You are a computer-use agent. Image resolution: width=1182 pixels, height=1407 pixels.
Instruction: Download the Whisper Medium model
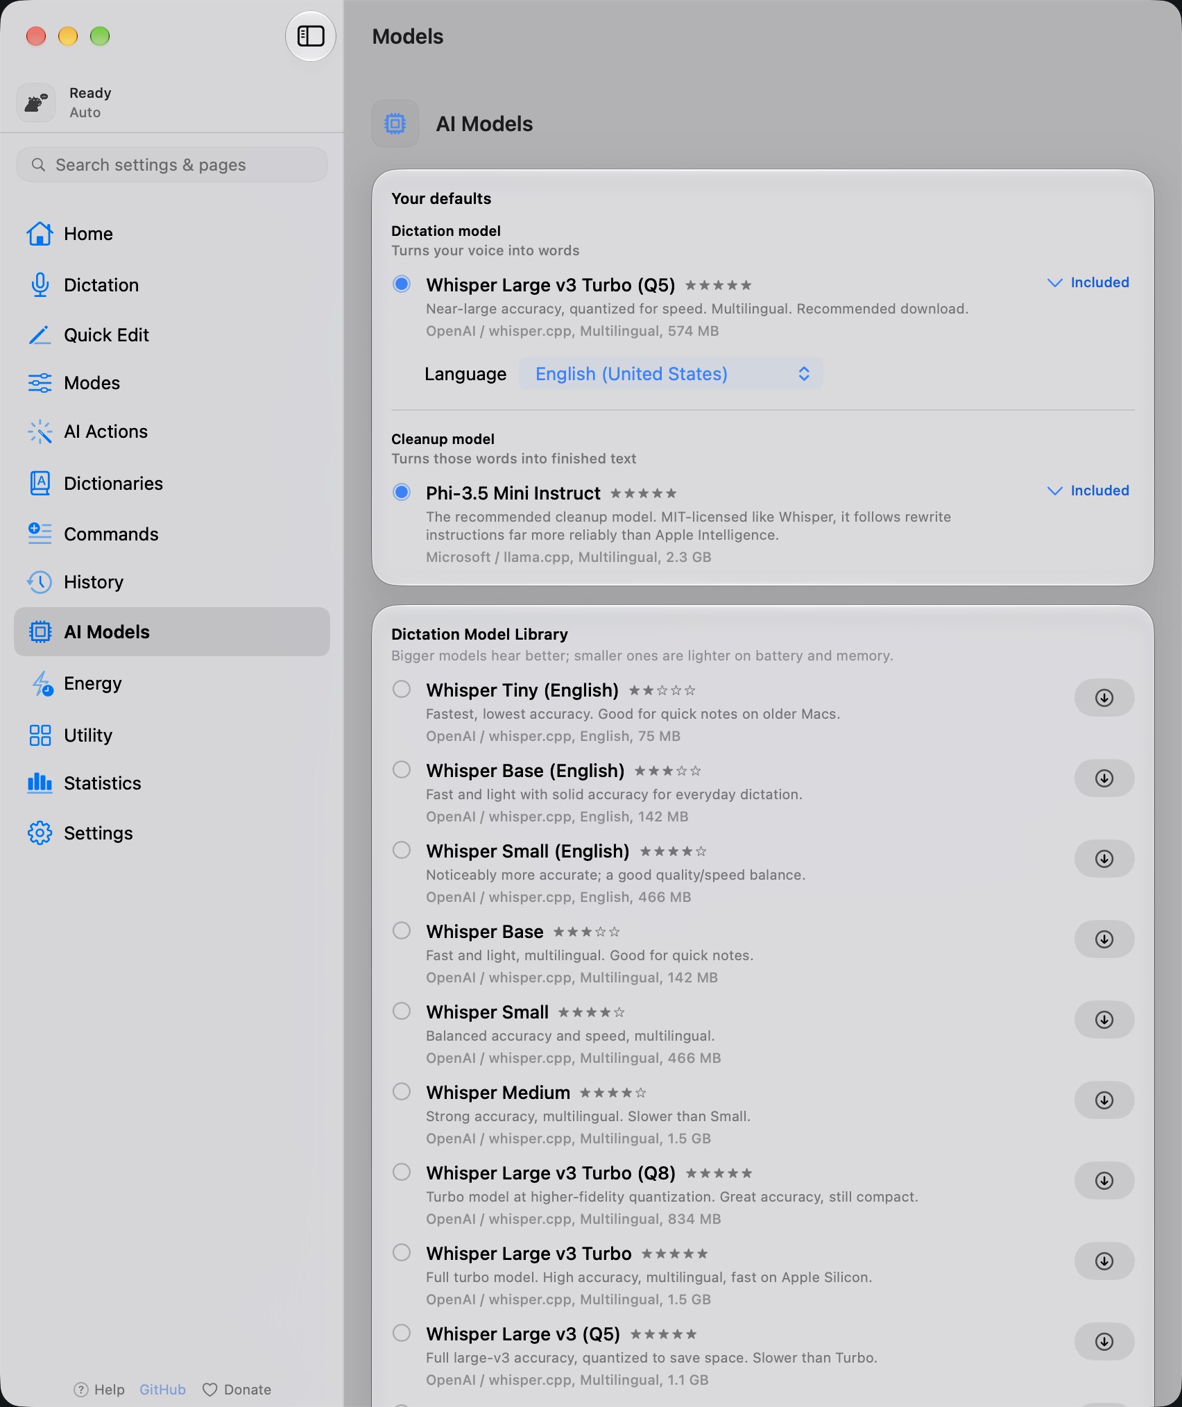click(1104, 1100)
